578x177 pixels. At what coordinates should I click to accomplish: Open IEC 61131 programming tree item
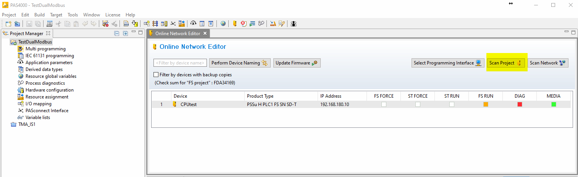(x=50, y=56)
